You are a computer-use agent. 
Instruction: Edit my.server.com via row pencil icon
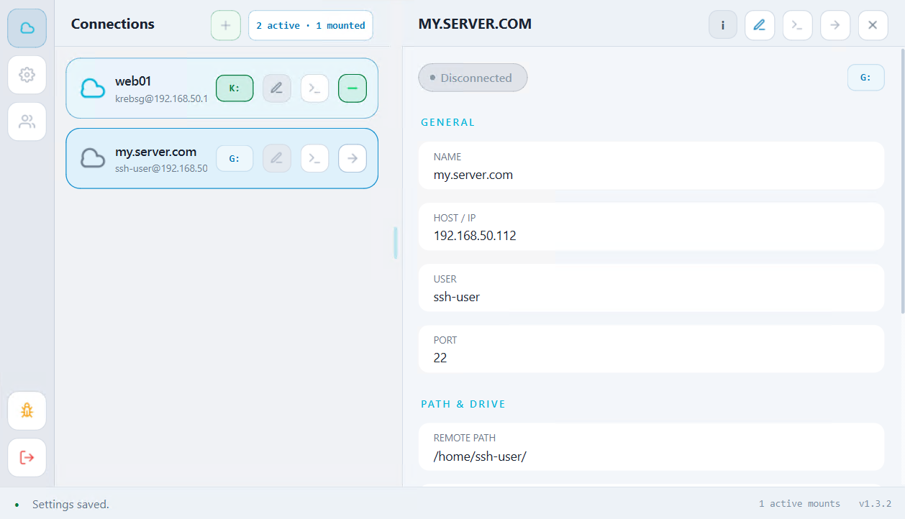(277, 158)
